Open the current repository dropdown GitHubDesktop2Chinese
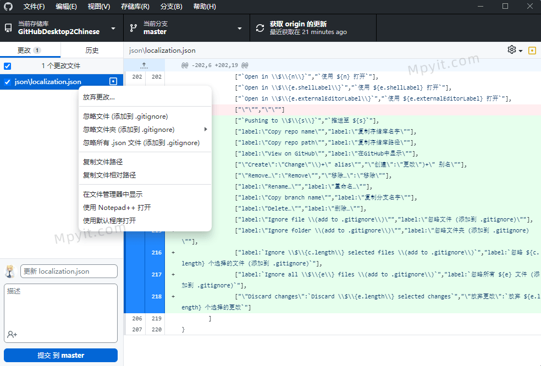Viewport: 541px width, 366px height. [x=62, y=28]
